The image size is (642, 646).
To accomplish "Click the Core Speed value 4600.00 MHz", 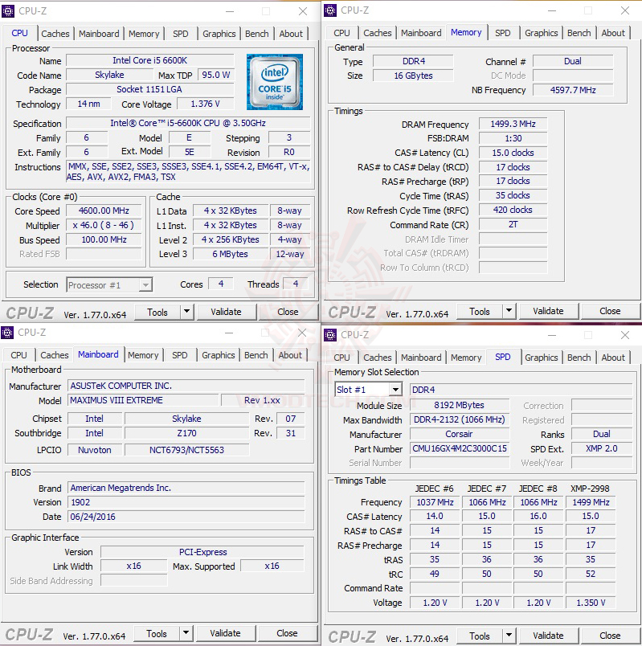I will [x=104, y=211].
